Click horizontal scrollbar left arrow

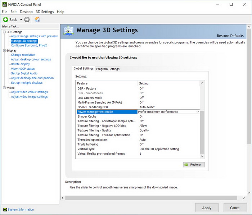(x=63, y=198)
